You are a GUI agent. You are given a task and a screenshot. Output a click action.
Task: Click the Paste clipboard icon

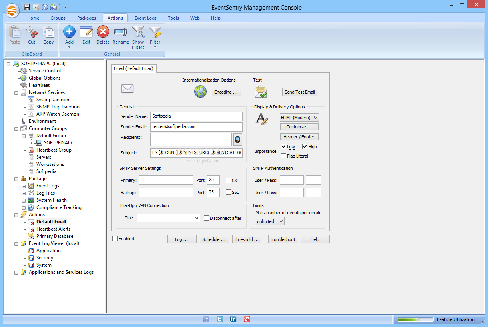coord(14,32)
